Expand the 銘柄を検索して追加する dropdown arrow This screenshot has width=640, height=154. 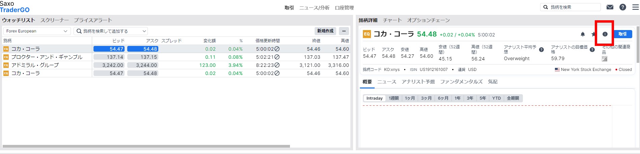pos(144,31)
